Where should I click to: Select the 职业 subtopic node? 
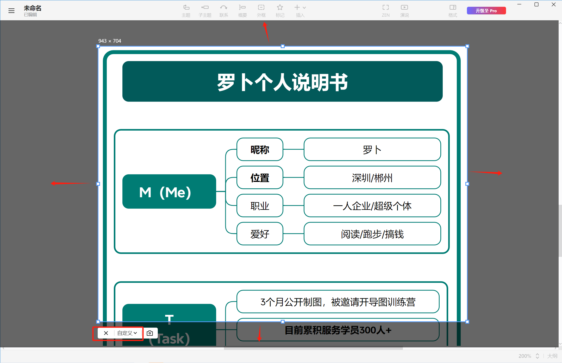tap(260, 206)
